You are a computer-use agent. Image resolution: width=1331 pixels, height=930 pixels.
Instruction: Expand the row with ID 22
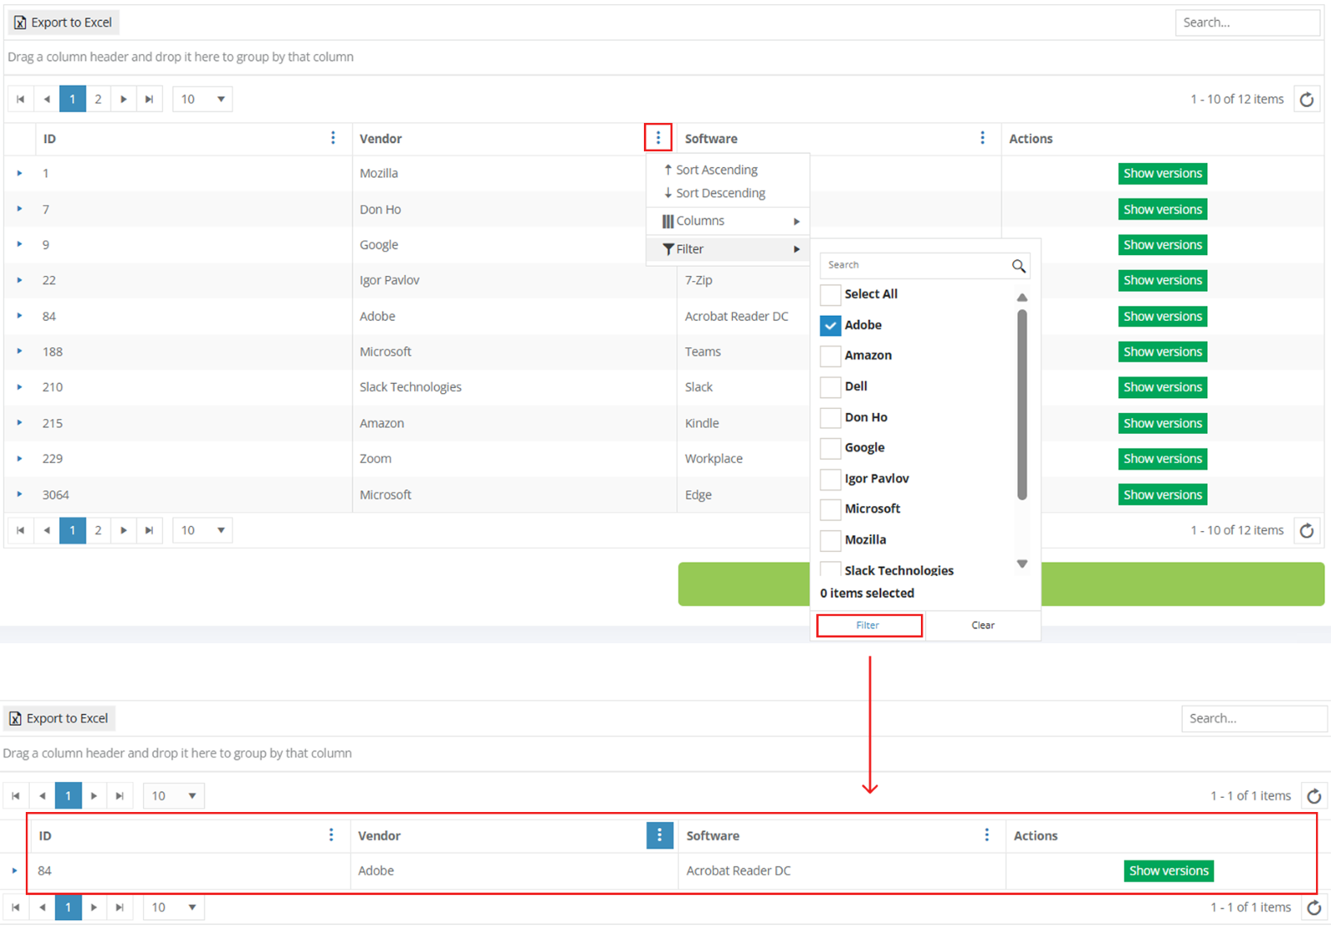click(x=20, y=280)
